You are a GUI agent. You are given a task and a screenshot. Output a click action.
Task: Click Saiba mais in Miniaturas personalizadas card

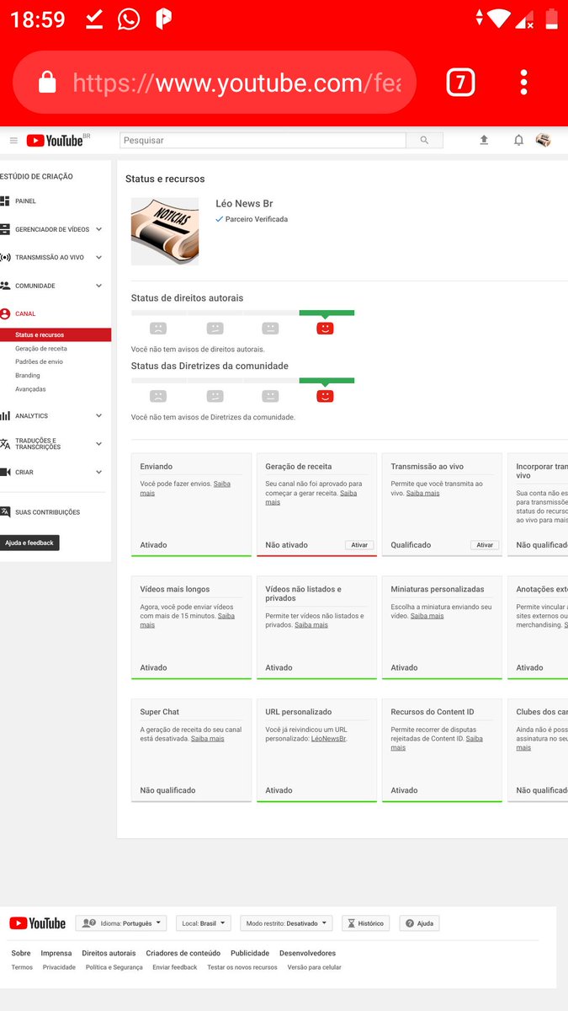[427, 616]
